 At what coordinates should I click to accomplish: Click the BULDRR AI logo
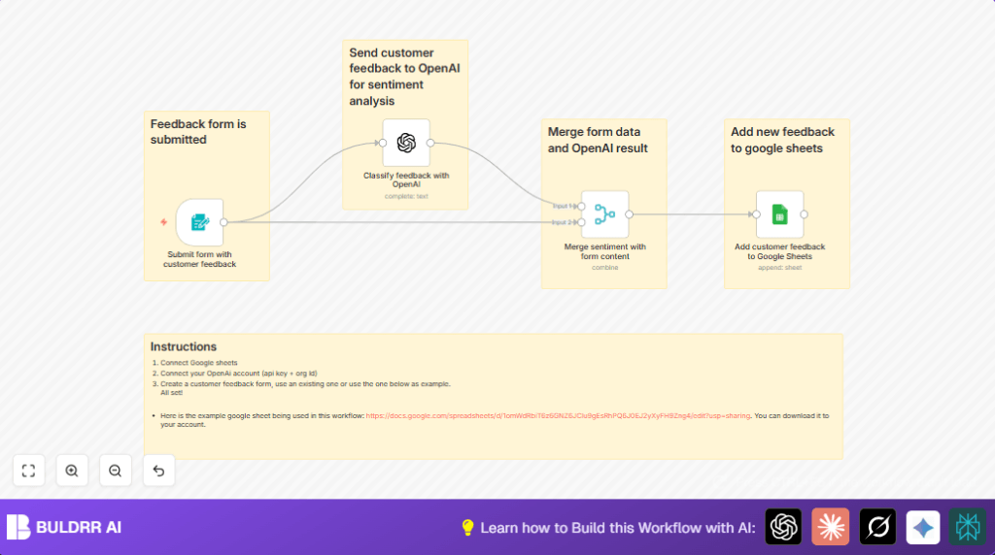64,527
